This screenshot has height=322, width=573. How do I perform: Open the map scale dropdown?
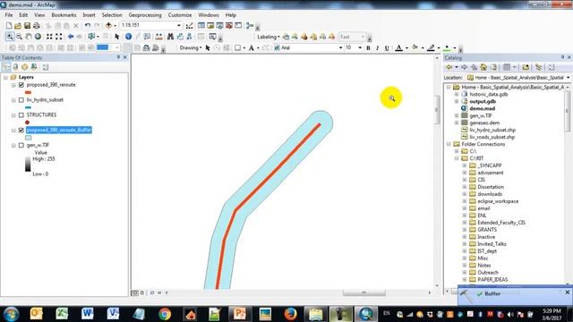[179, 26]
